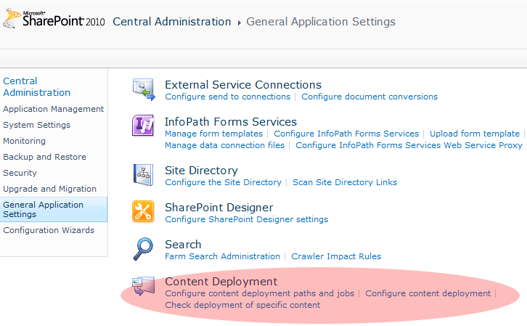Open Scan Site Directory Links
The width and height of the screenshot is (527, 326).
click(345, 182)
